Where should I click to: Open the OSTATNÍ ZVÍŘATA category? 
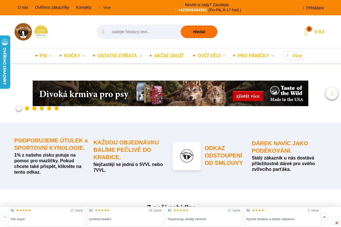click(x=117, y=56)
